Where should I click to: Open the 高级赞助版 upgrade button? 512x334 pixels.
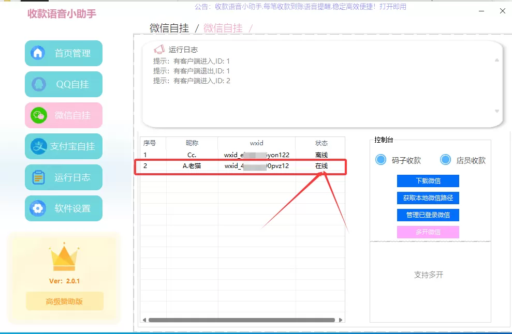(x=63, y=300)
